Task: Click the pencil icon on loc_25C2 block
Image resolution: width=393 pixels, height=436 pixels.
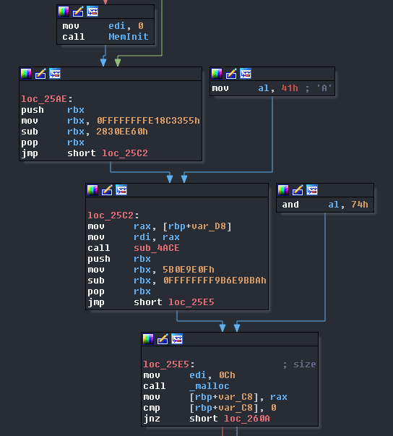Action: [107, 190]
